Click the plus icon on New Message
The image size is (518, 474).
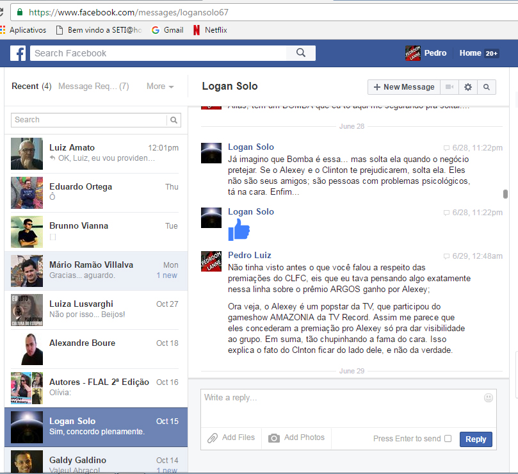click(x=377, y=87)
